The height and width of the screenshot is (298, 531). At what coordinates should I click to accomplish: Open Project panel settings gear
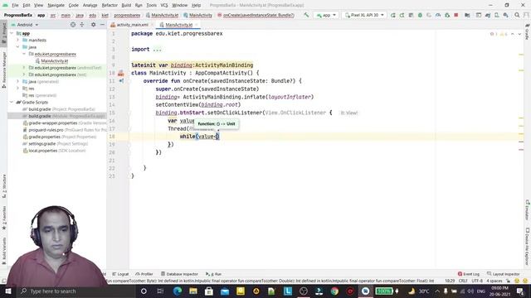94,25
